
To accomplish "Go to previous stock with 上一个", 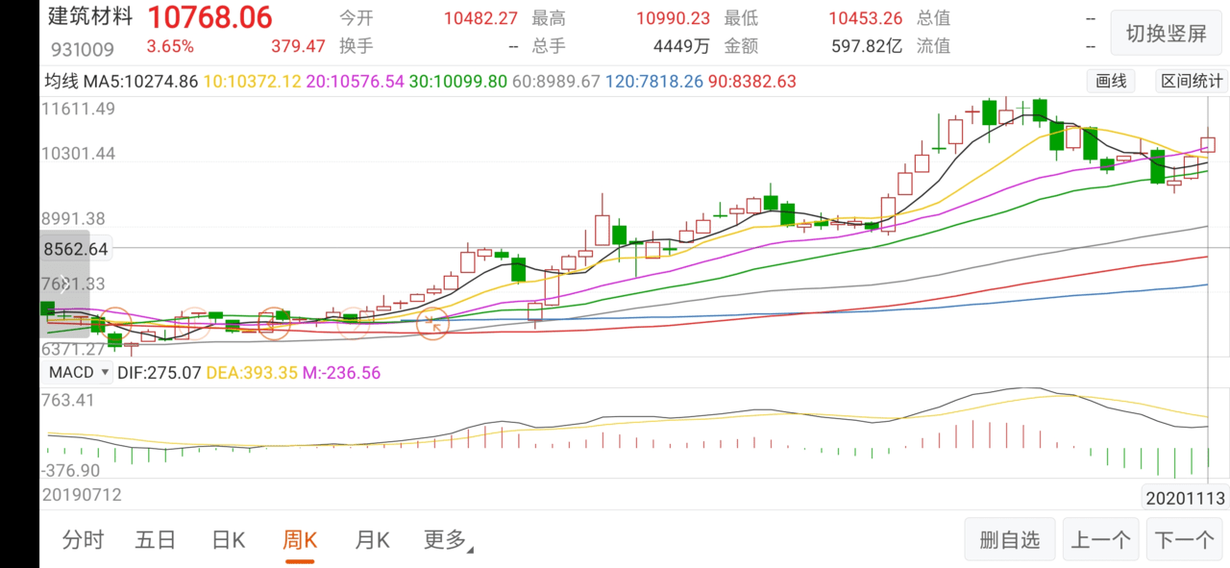I will [x=1101, y=540].
